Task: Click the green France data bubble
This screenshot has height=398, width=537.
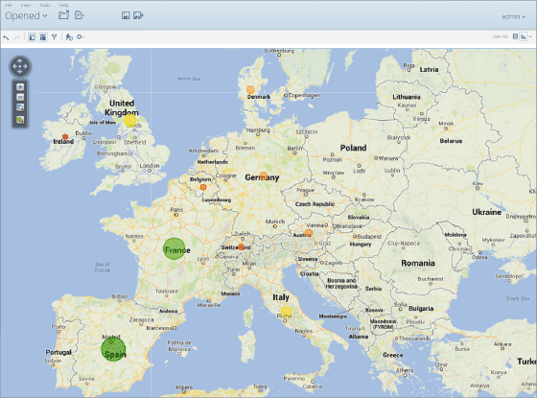Action: coord(174,248)
